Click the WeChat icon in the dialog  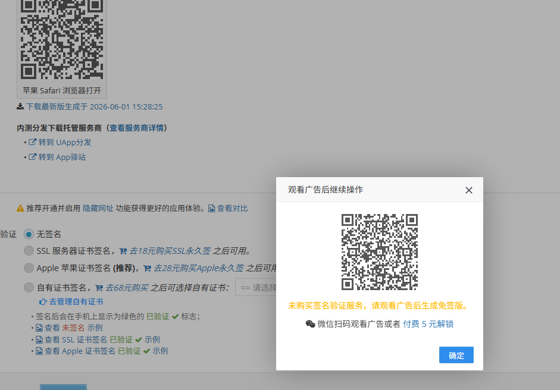(311, 323)
